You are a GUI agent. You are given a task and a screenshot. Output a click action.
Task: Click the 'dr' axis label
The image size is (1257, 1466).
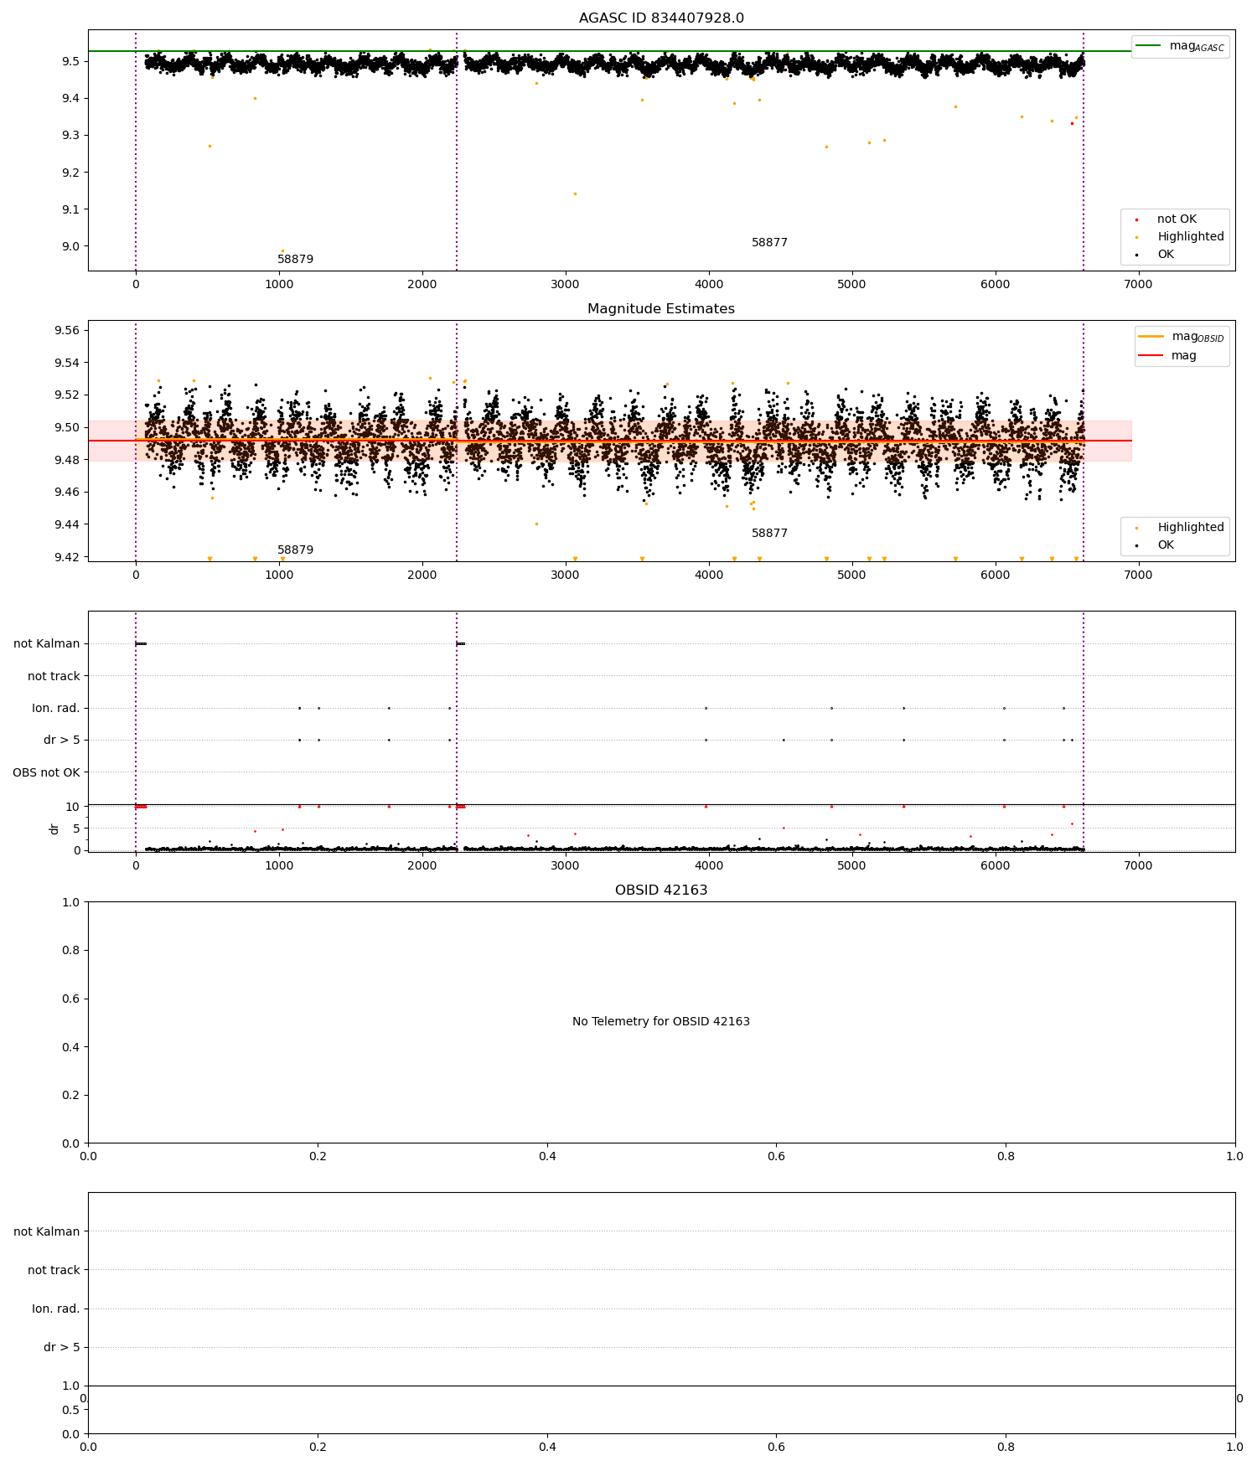(54, 828)
